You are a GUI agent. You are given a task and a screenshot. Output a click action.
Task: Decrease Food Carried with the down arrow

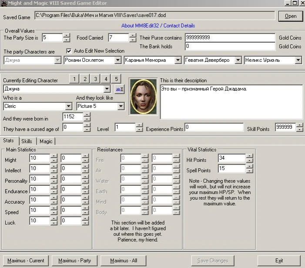point(133,40)
